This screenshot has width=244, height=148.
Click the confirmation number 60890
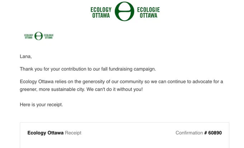click(215, 133)
